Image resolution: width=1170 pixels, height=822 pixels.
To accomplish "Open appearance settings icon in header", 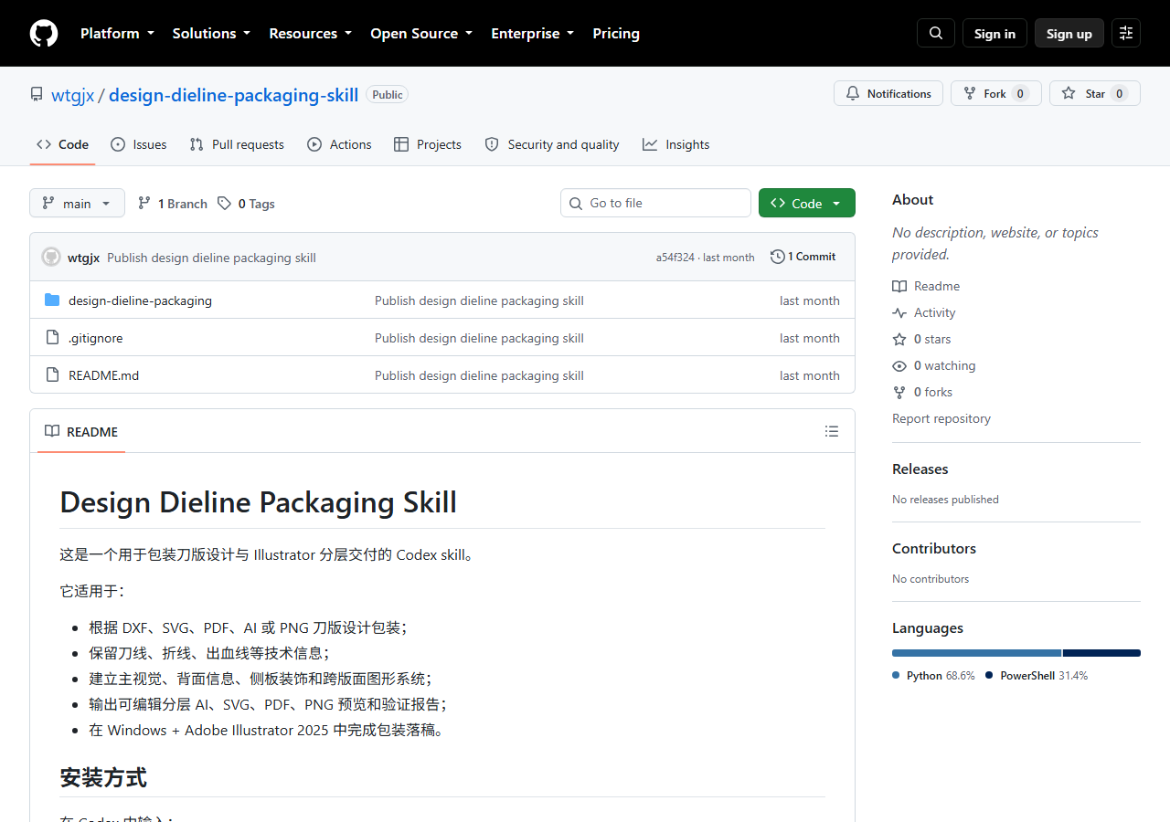I will point(1126,33).
